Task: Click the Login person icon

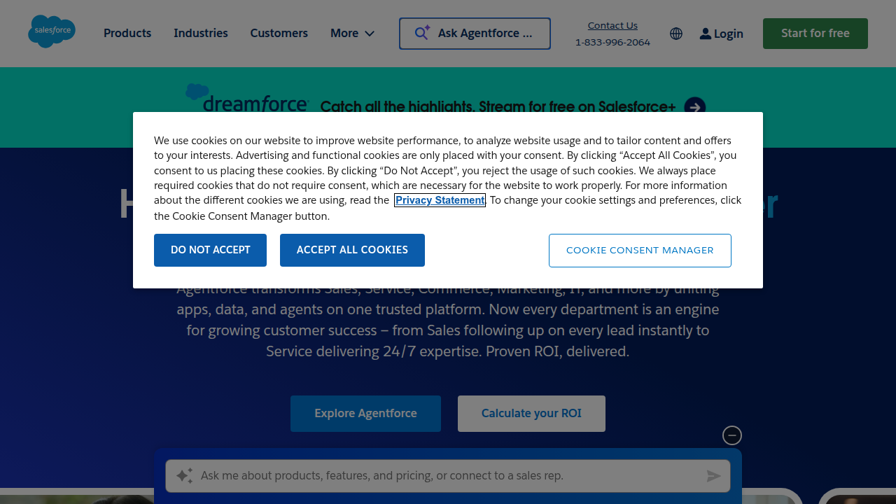Action: (706, 34)
